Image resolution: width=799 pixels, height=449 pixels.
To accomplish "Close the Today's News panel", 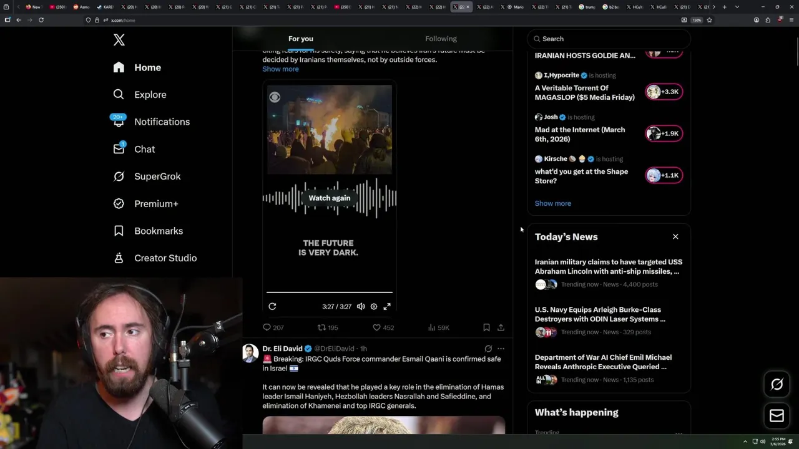I will pyautogui.click(x=675, y=236).
